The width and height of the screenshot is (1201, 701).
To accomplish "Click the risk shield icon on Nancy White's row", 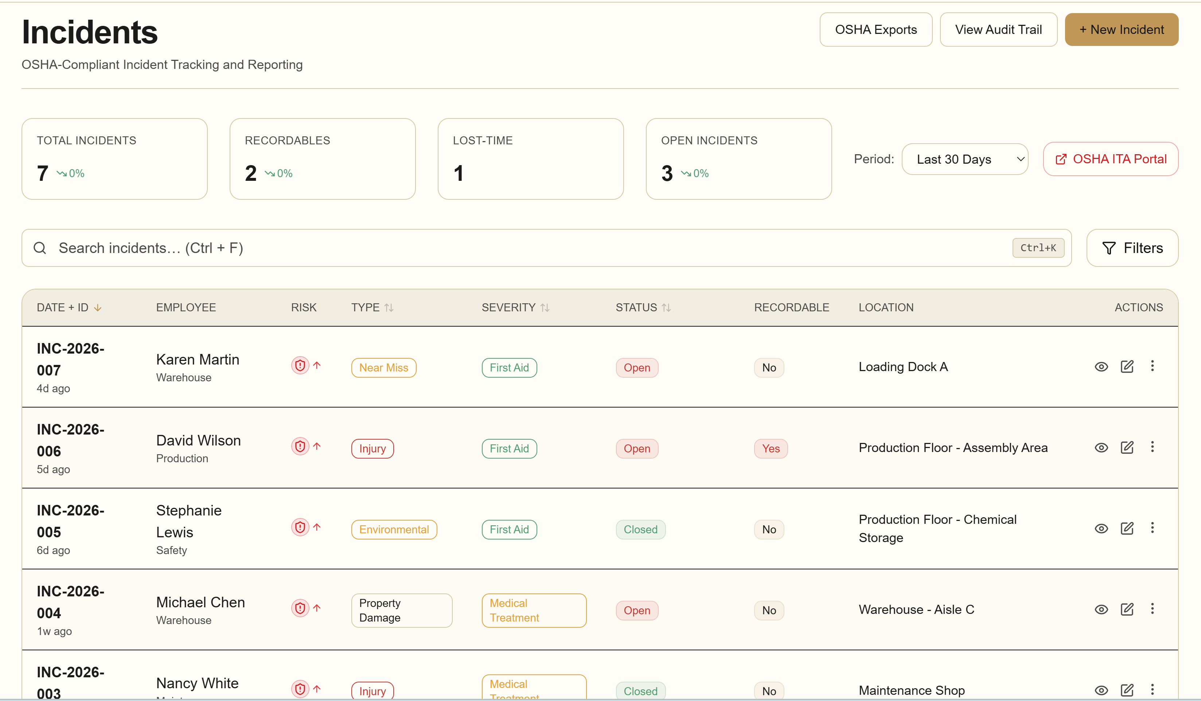I will click(300, 689).
